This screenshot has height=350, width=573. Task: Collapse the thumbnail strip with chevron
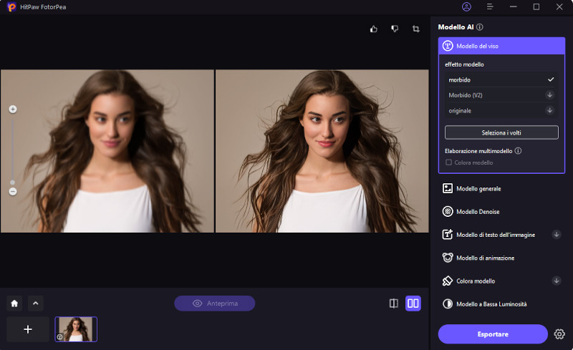coord(35,303)
